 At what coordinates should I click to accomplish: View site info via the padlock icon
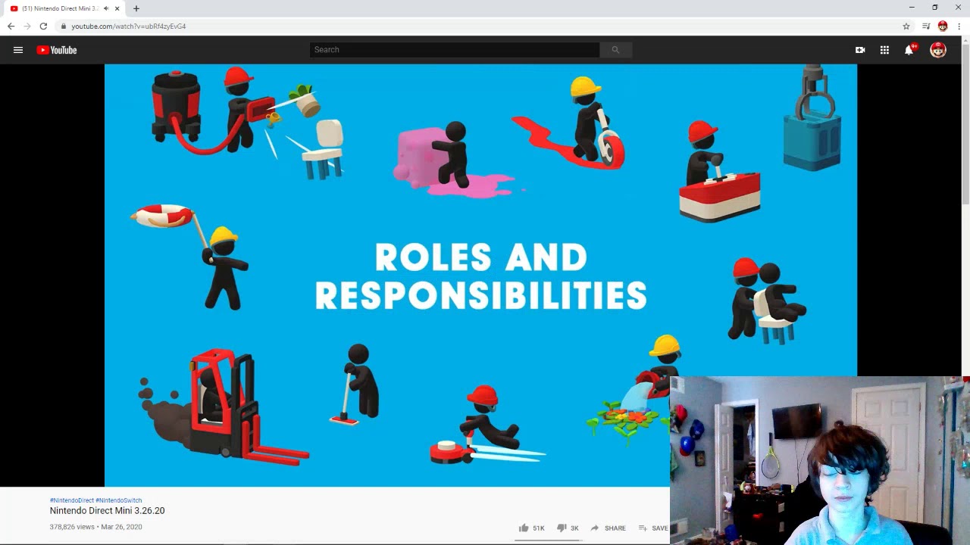click(x=64, y=26)
